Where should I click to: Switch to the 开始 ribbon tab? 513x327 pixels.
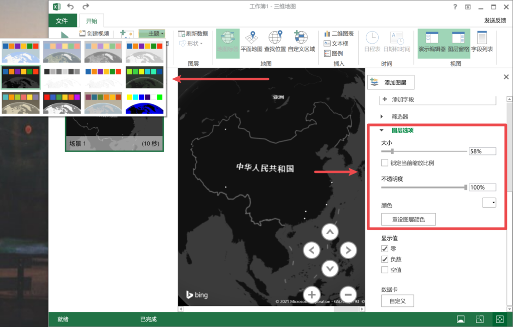tap(92, 21)
